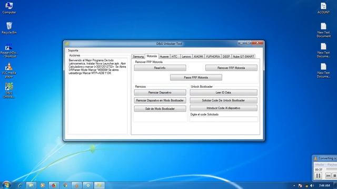The width and height of the screenshot is (337, 189).
Task: Open Google Chrome from the taskbar
Action: point(65,185)
